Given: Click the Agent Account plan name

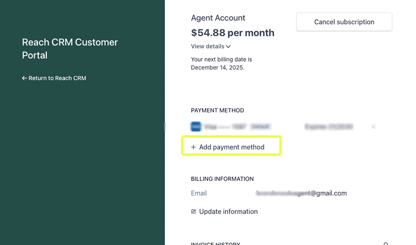Looking at the screenshot, I should pos(218,18).
